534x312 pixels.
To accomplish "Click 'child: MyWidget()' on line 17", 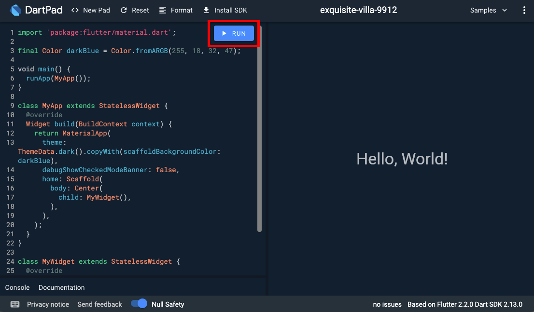I will click(92, 197).
